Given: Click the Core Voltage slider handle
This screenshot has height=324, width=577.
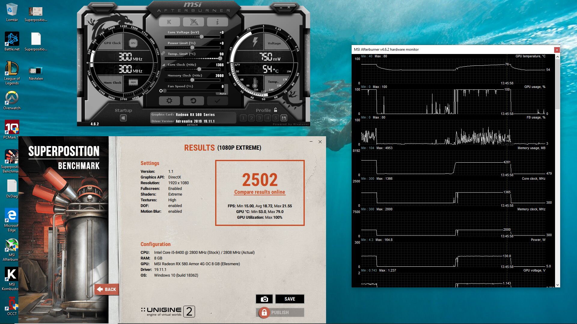Looking at the screenshot, I should point(202,37).
